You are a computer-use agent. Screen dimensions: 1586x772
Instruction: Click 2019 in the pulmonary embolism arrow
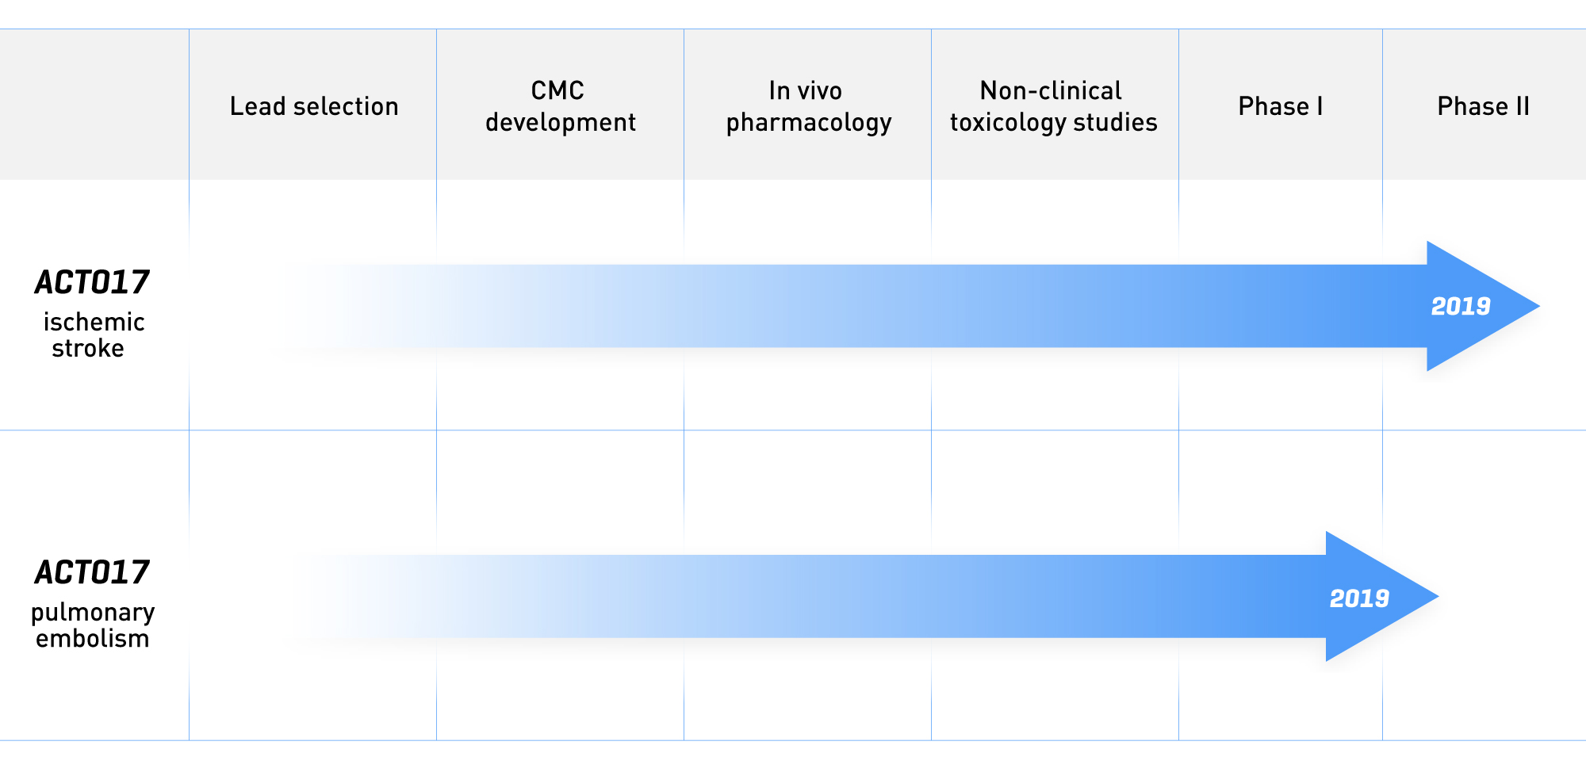tap(1359, 598)
